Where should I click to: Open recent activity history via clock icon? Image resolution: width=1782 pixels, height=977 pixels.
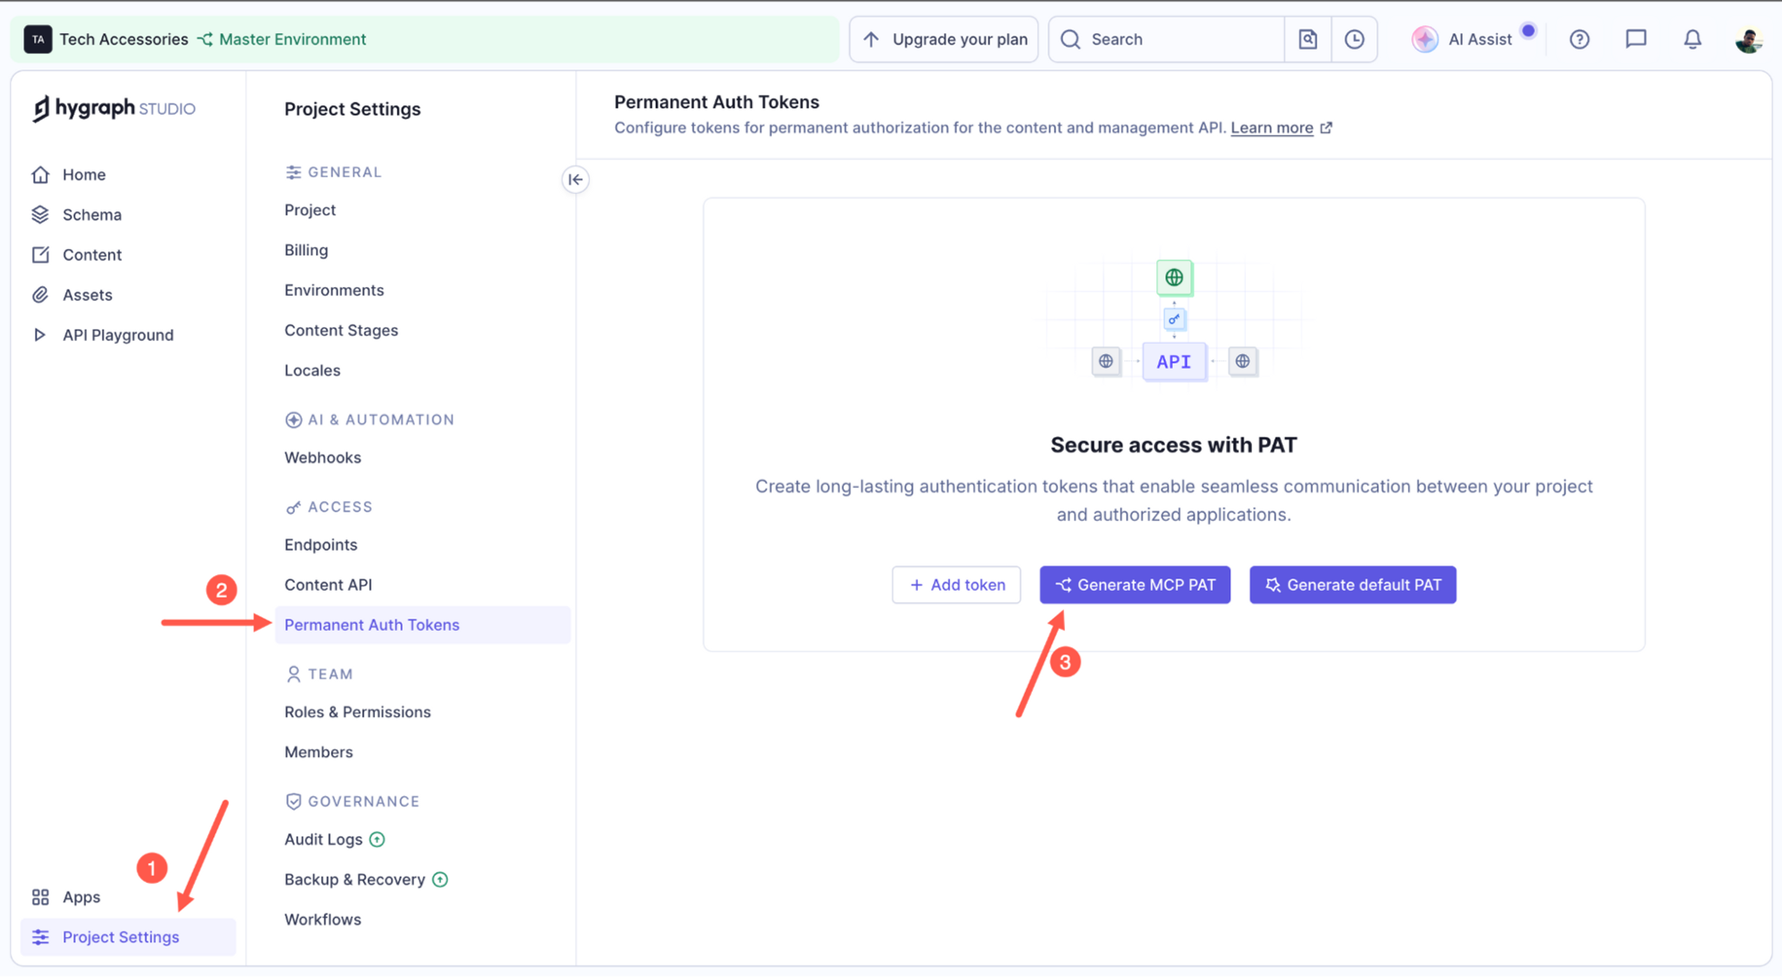click(1354, 39)
